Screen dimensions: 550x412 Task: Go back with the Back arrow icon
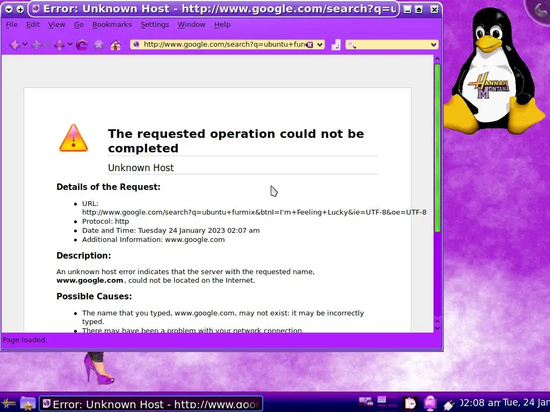coord(15,45)
